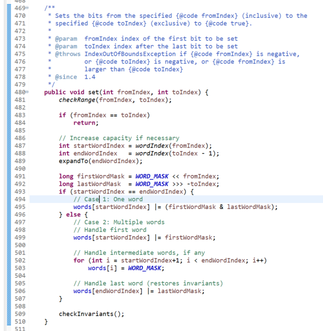323x331 pixels.
Task: Click '@throws' Javadoc tag on line 475
Action: pyautogui.click(x=68, y=54)
